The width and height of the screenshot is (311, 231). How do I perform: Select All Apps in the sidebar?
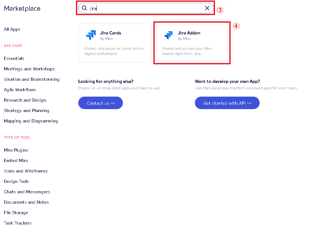click(12, 29)
